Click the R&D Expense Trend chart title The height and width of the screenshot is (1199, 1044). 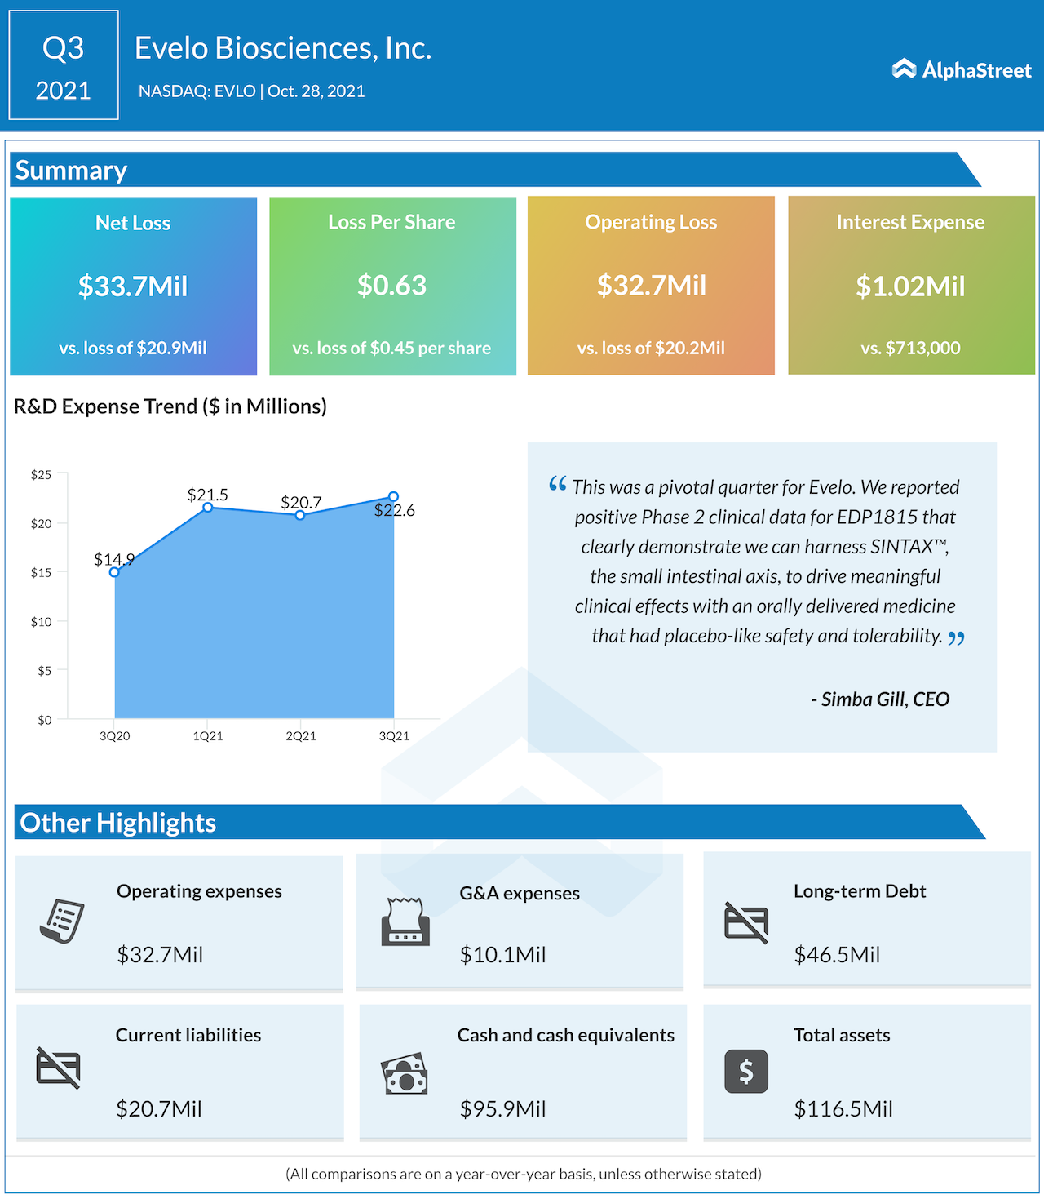(170, 406)
